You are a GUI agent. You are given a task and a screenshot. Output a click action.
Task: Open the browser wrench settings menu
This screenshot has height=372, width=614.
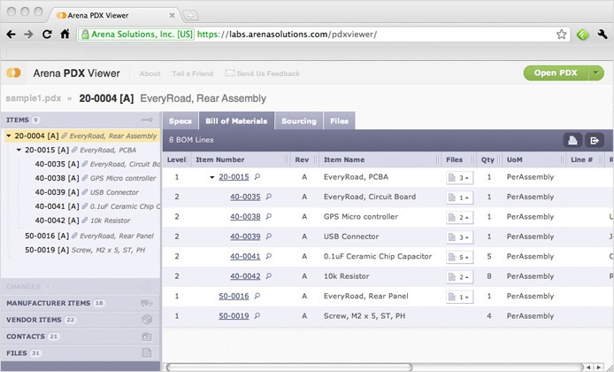(602, 35)
